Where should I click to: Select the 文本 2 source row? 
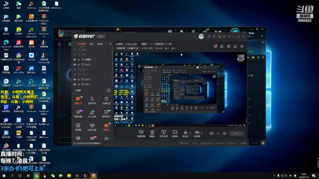[93, 79]
